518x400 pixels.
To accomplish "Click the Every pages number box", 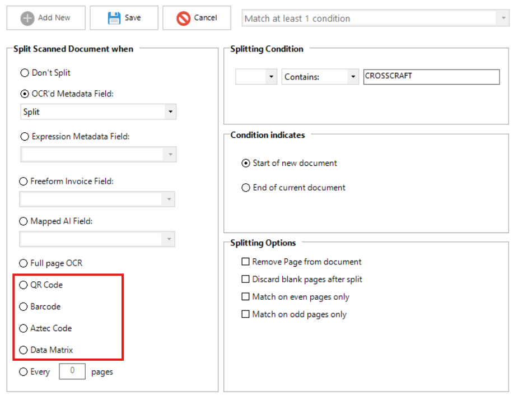I will click(72, 371).
